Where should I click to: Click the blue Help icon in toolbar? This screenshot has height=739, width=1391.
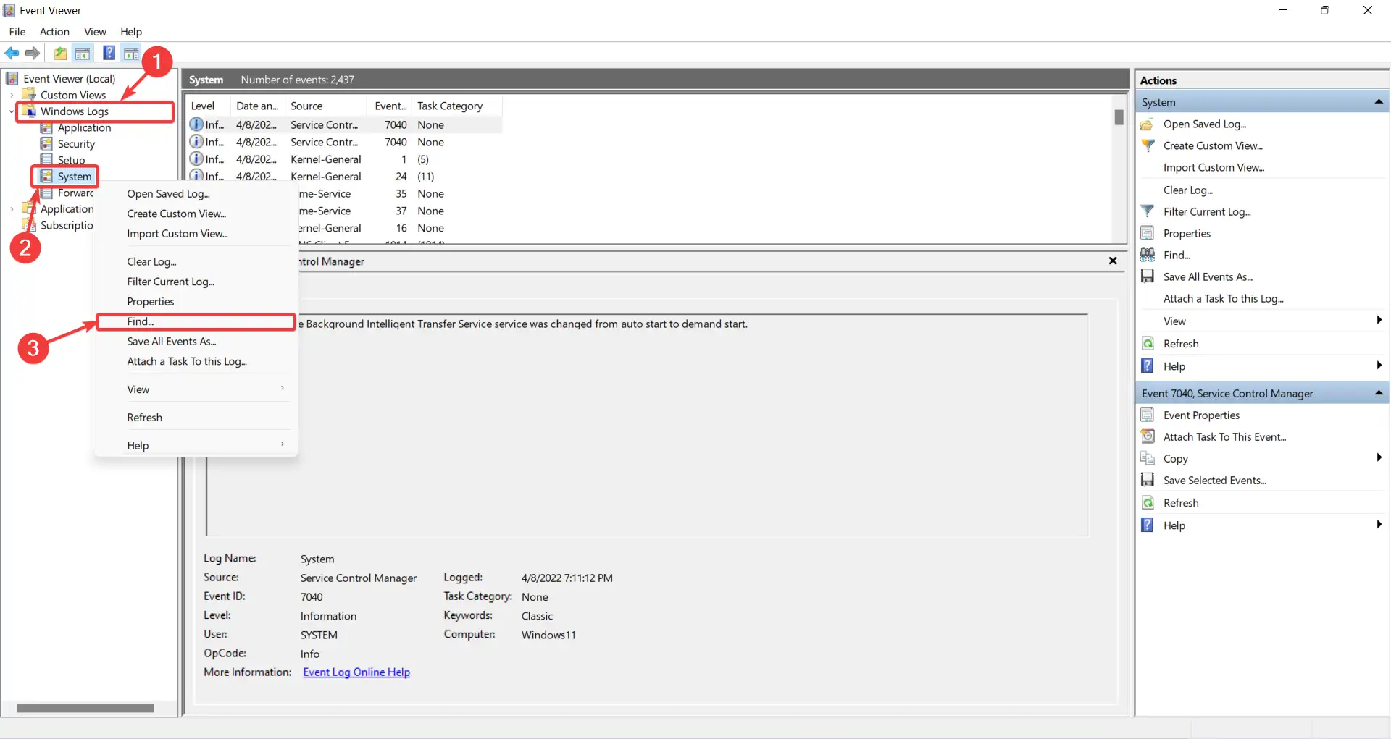(109, 53)
